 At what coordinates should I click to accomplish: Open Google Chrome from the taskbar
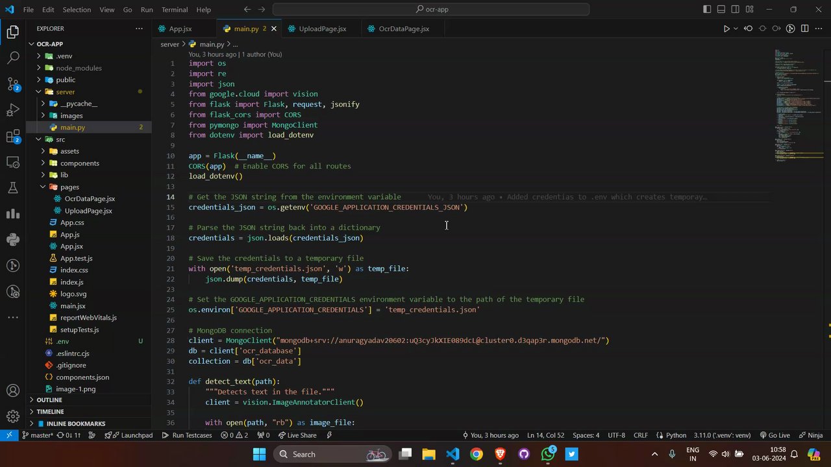[x=477, y=454]
